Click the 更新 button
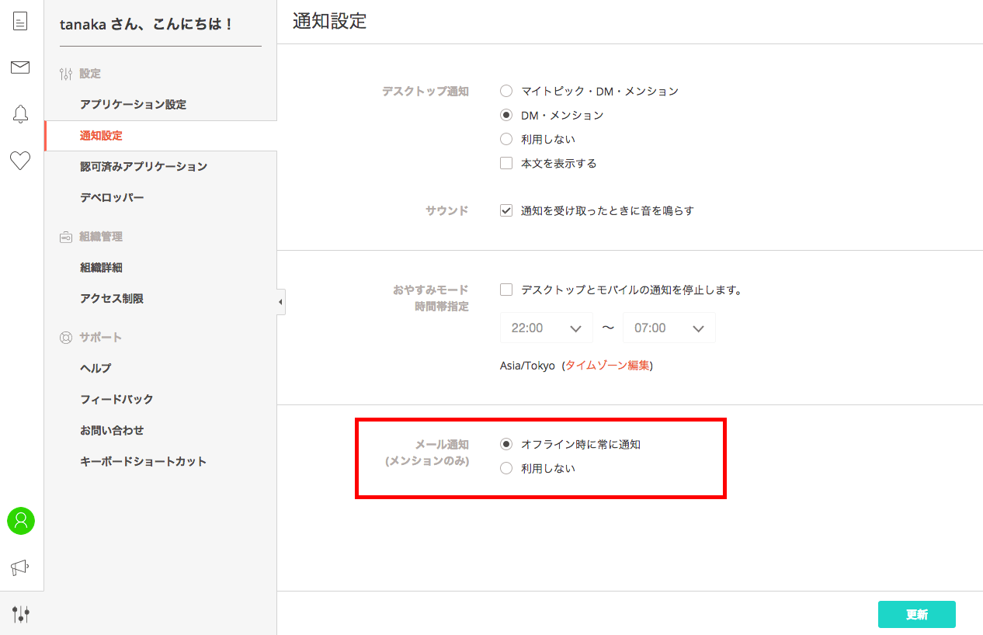The image size is (983, 635). tap(916, 614)
